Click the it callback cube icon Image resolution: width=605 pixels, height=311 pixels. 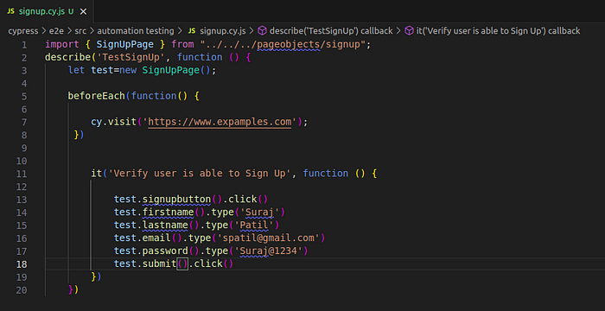410,31
